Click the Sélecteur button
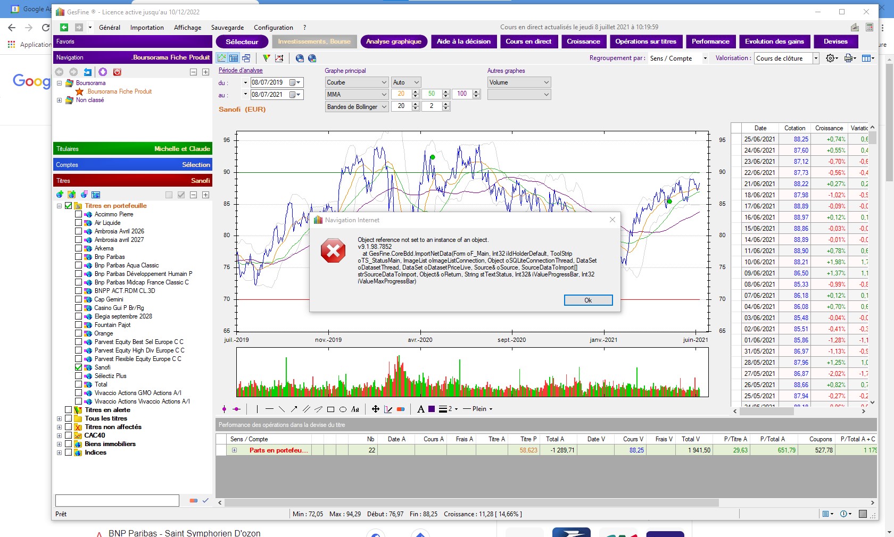This screenshot has height=537, width=894. (242, 41)
